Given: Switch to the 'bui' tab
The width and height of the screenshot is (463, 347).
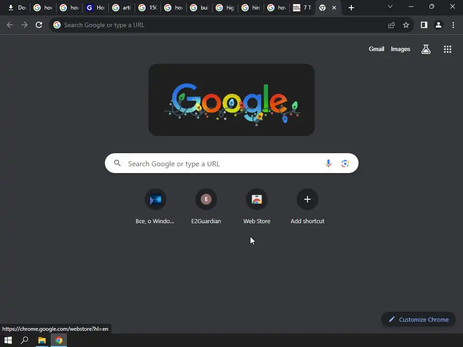Looking at the screenshot, I should tap(199, 8).
